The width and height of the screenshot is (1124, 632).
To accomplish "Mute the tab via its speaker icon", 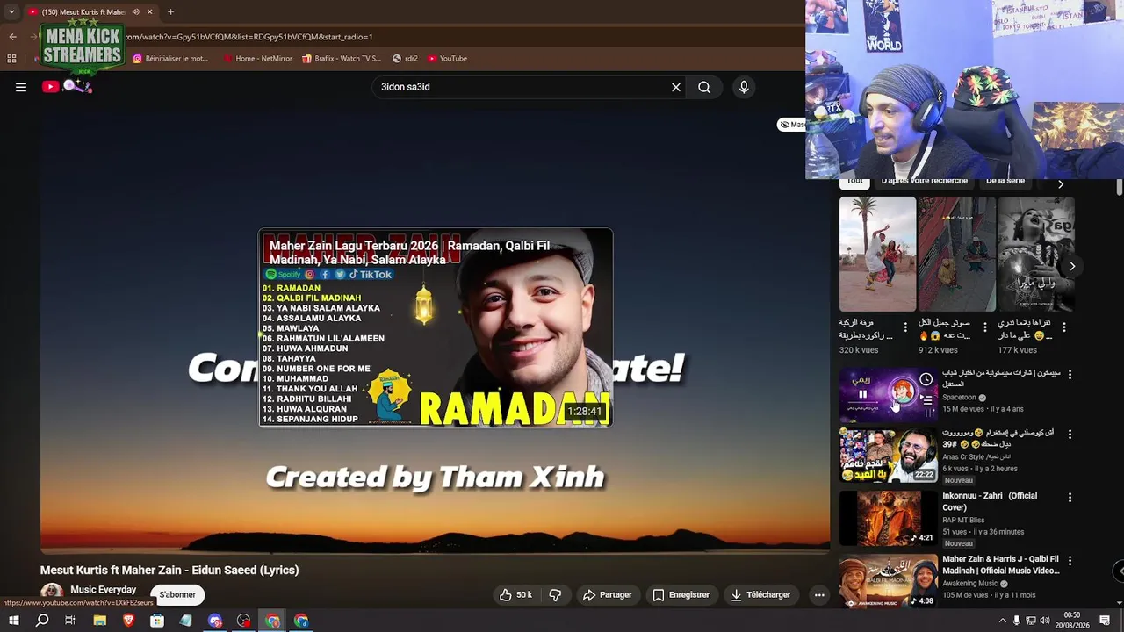I will click(135, 12).
